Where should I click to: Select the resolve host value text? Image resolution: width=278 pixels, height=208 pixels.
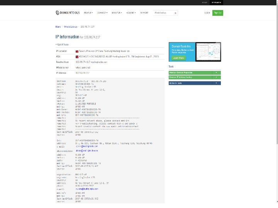[x=92, y=62]
